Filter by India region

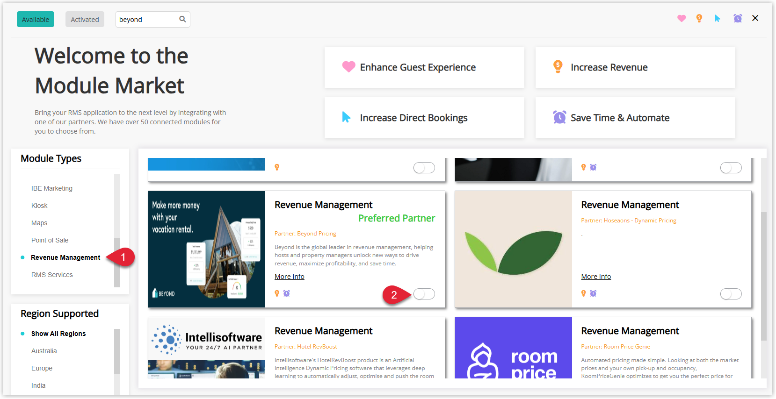[38, 385]
